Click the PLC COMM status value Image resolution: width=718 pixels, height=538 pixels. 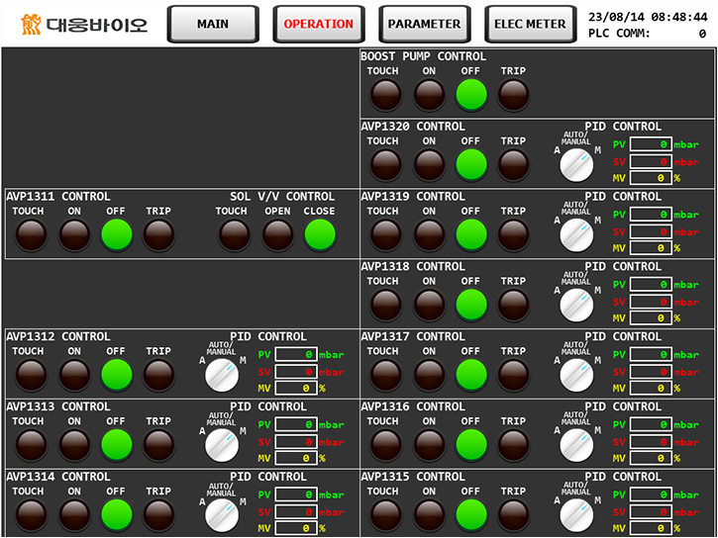click(702, 34)
